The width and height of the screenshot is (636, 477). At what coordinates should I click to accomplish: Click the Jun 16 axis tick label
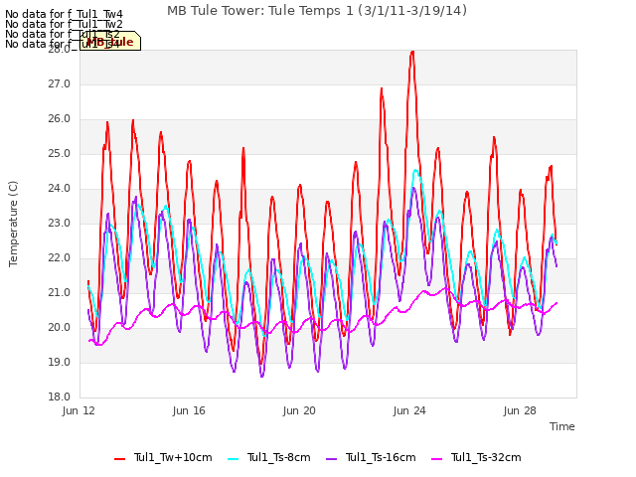pos(189,410)
